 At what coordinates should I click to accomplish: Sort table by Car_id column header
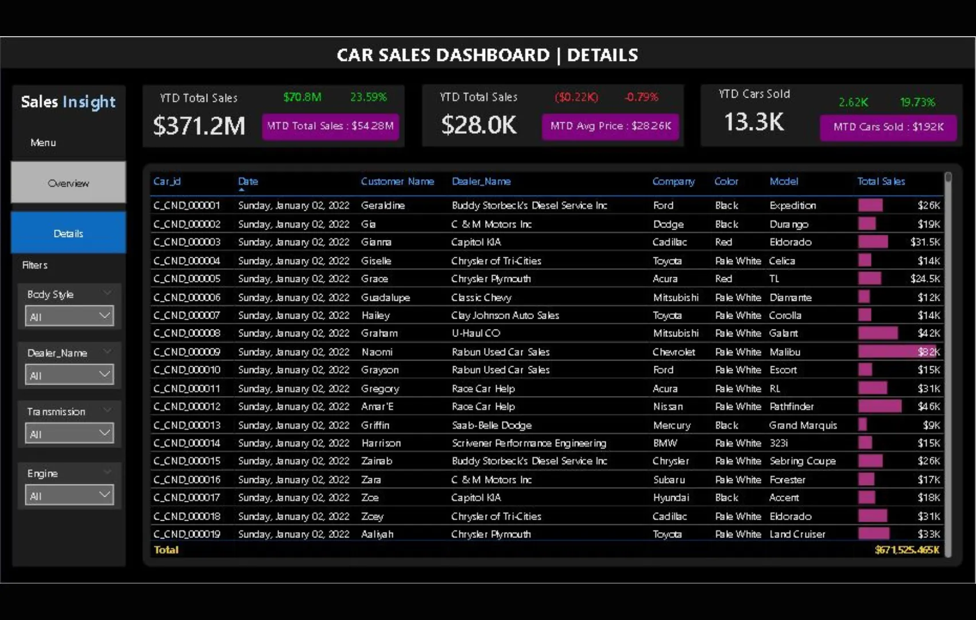tap(167, 181)
